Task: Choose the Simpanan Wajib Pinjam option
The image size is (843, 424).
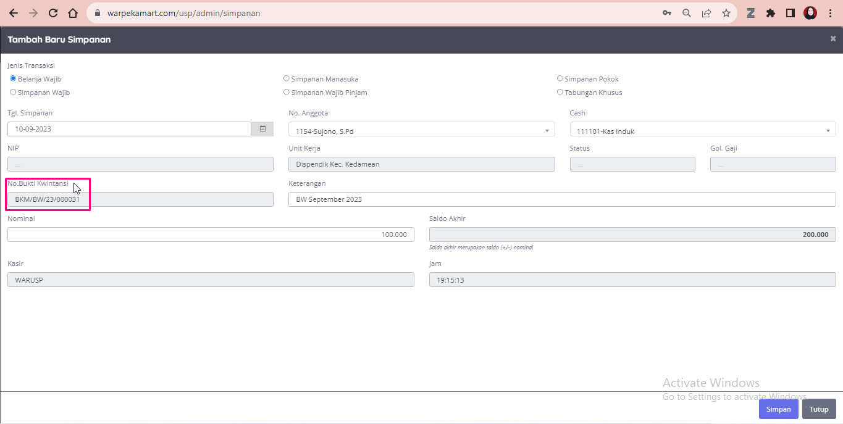Action: pos(286,92)
